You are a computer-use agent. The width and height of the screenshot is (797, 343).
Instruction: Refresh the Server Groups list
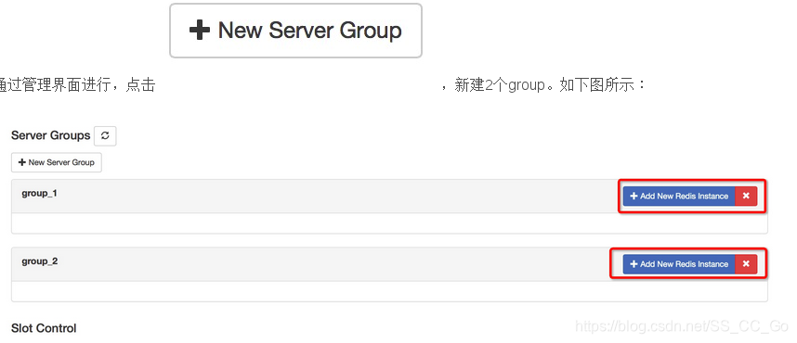105,136
